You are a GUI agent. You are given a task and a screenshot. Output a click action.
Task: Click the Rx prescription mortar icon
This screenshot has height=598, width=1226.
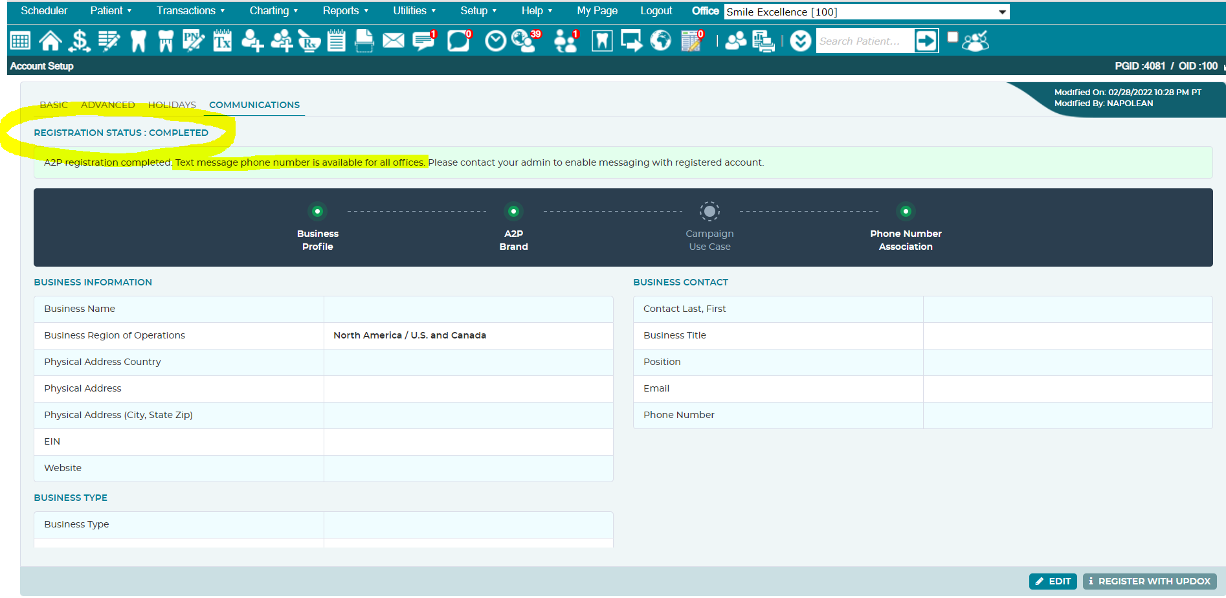pyautogui.click(x=309, y=41)
